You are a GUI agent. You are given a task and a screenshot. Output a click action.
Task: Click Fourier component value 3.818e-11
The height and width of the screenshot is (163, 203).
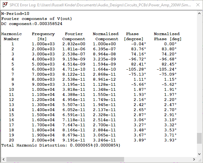[x=74, y=90]
